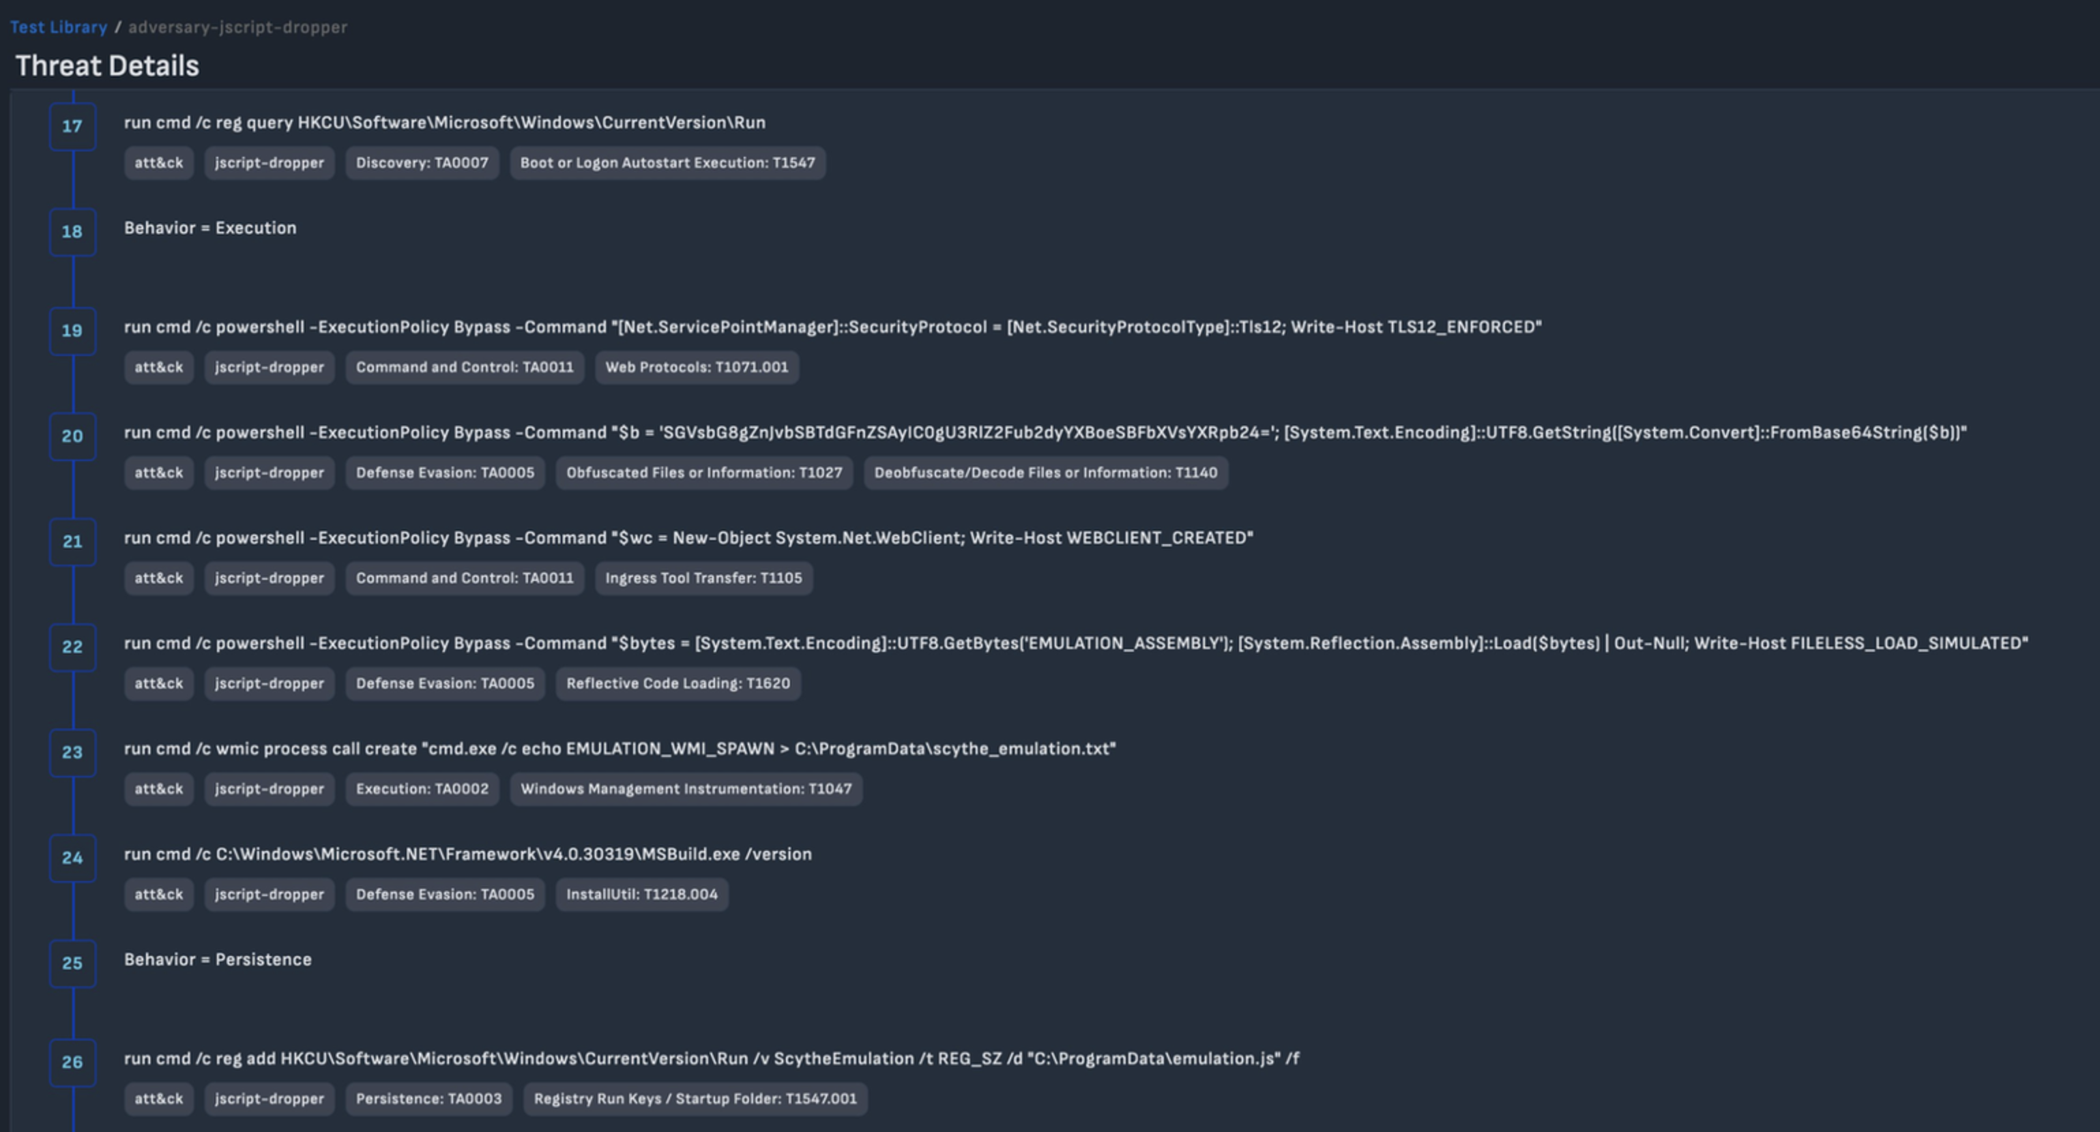Click the step 19 number box
Image resolution: width=2100 pixels, height=1132 pixels.
click(x=72, y=331)
